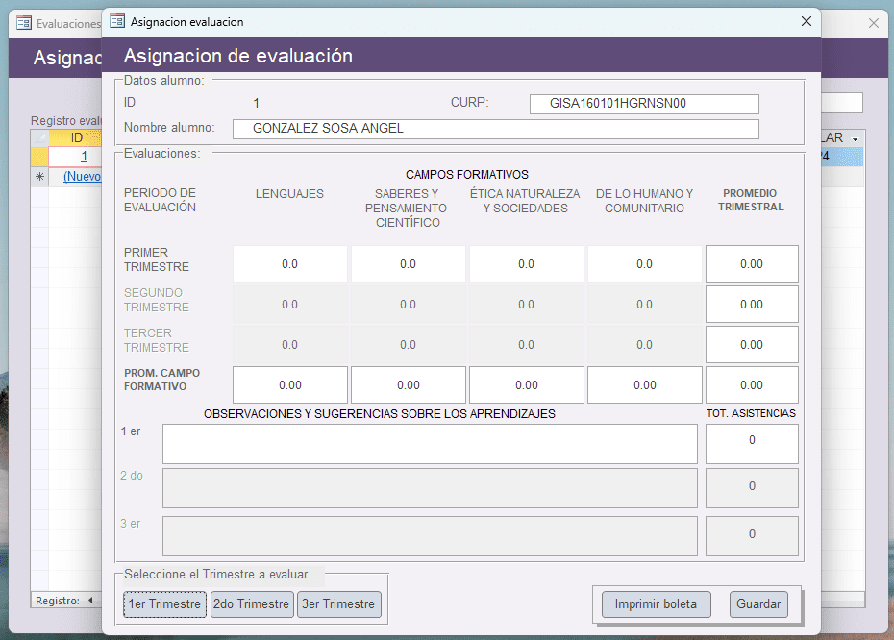Viewport: 894px width, 640px height.
Task: Focus the 1 er observaciones text box
Action: pos(430,444)
